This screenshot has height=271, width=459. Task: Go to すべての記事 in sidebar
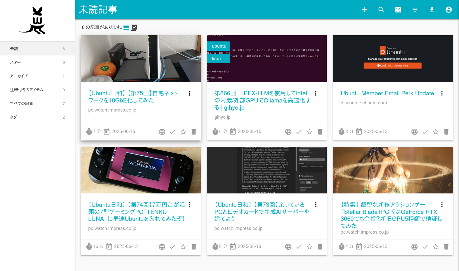pyautogui.click(x=22, y=103)
